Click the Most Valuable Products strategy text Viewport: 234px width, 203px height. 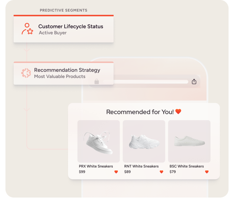[60, 77]
